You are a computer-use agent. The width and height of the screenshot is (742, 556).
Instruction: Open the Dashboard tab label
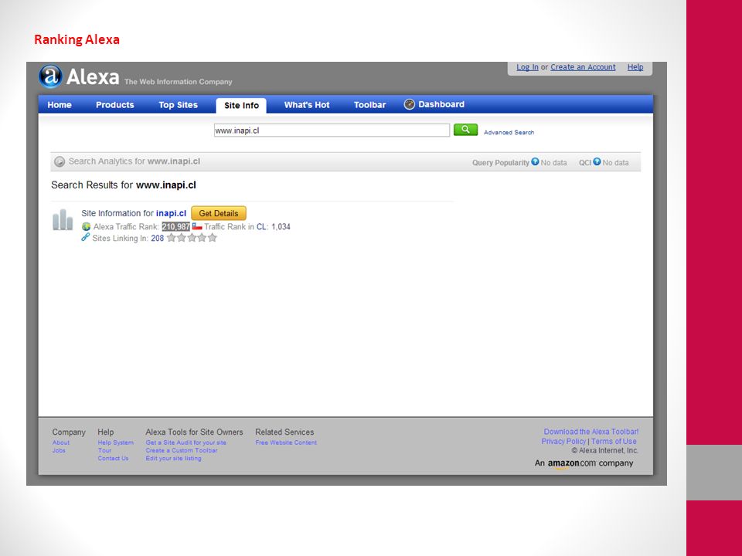click(x=441, y=104)
